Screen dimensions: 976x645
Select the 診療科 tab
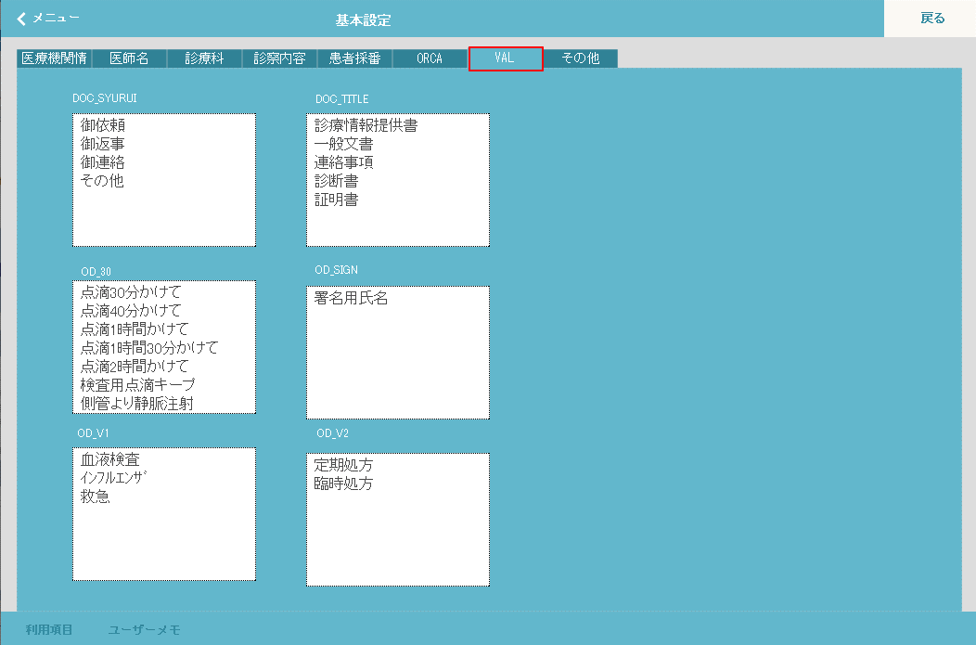pyautogui.click(x=204, y=58)
